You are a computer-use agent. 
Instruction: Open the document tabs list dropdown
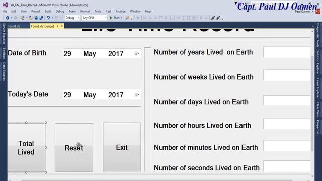313,26
